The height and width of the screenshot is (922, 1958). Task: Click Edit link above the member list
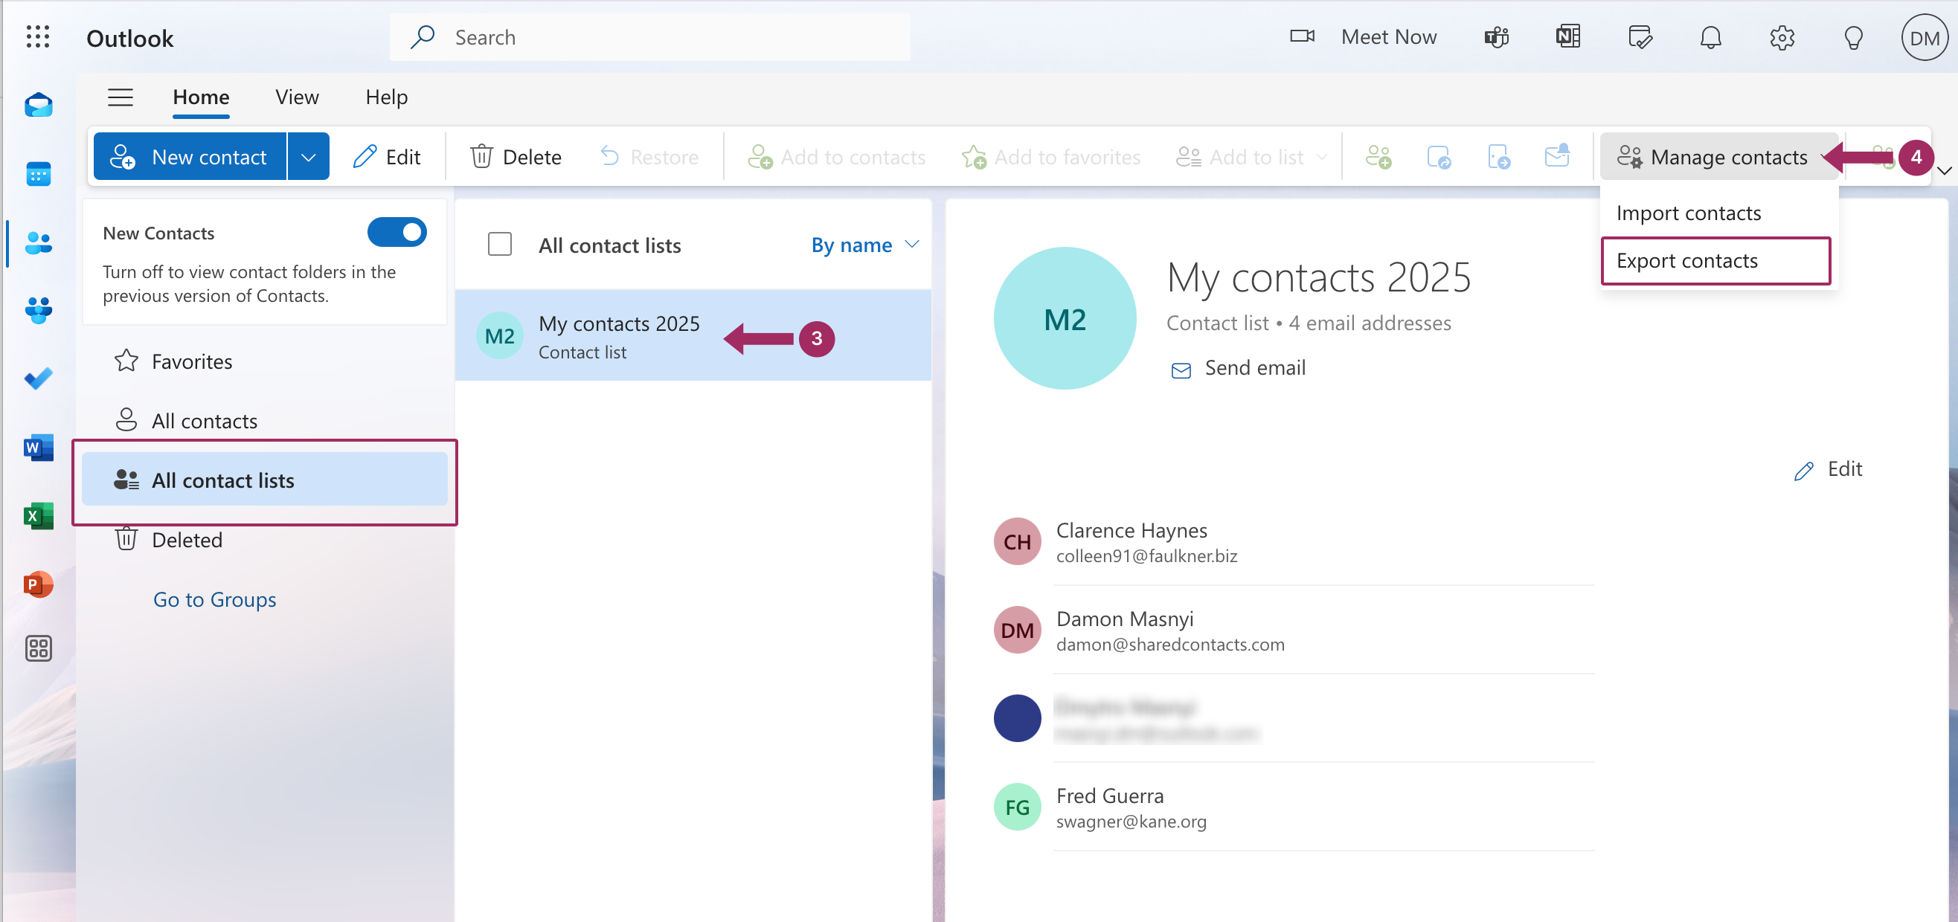pos(1828,469)
